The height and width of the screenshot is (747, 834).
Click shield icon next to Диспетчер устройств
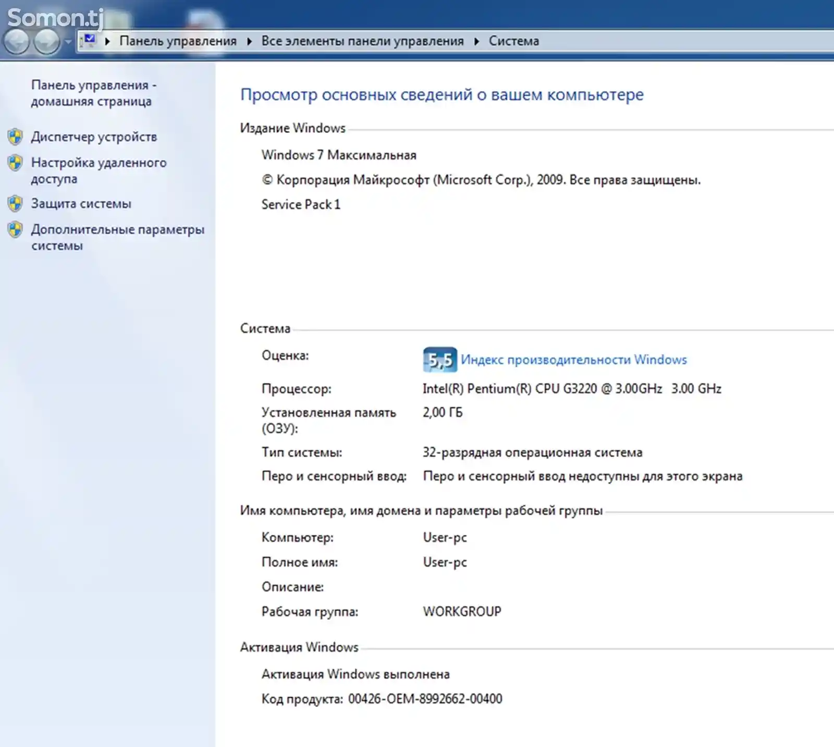(16, 137)
